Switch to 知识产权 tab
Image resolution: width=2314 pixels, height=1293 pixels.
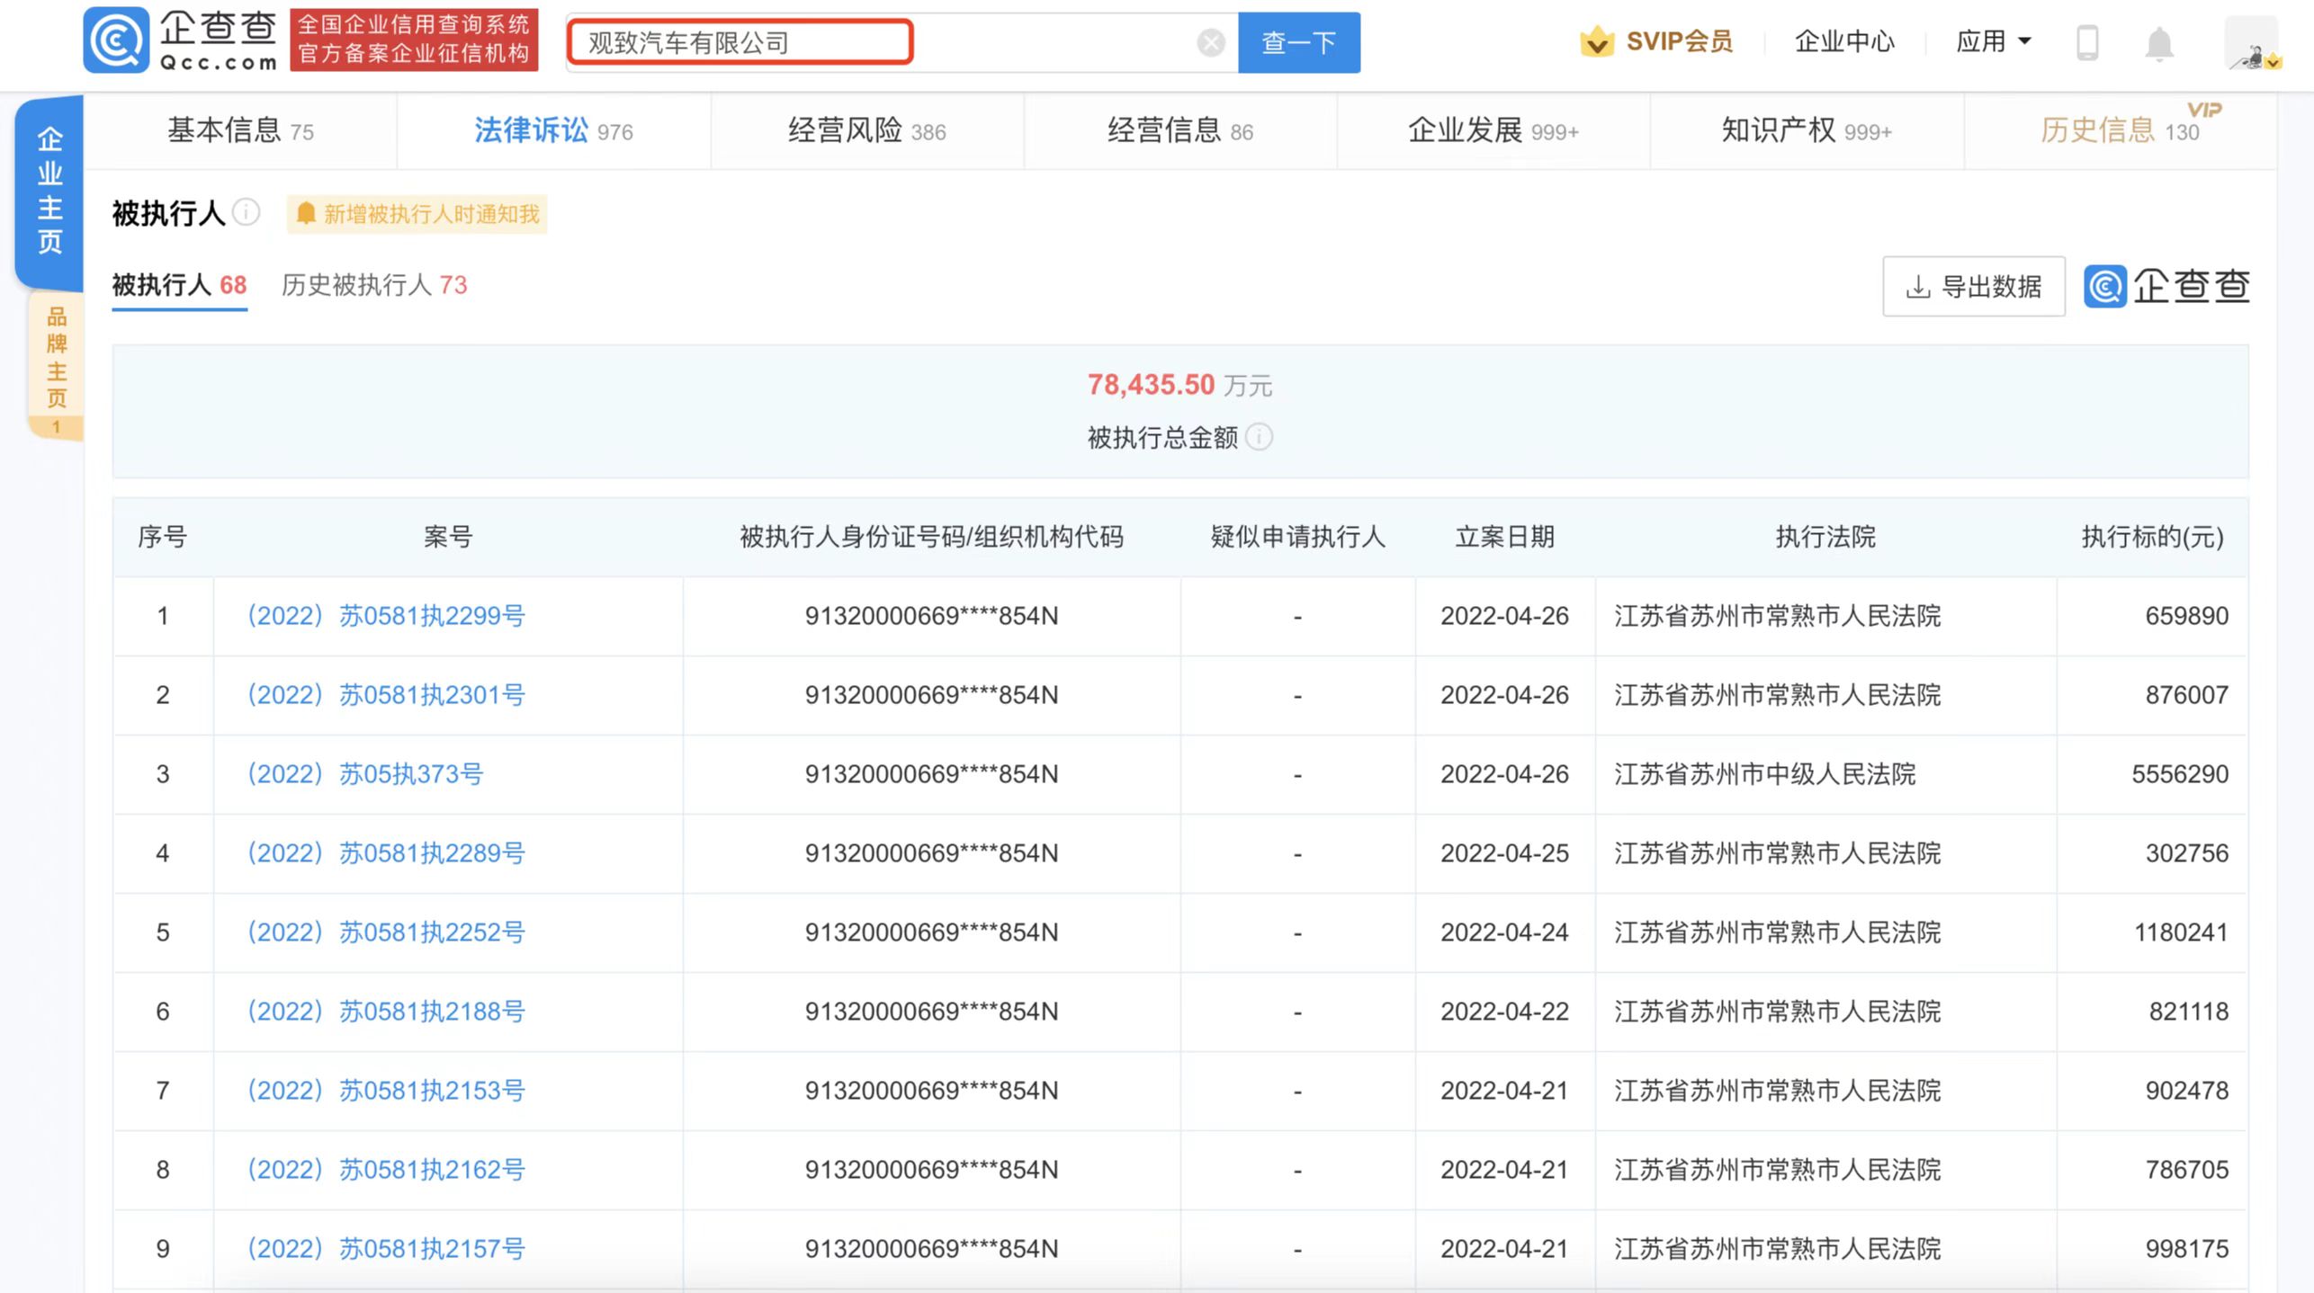[1807, 131]
